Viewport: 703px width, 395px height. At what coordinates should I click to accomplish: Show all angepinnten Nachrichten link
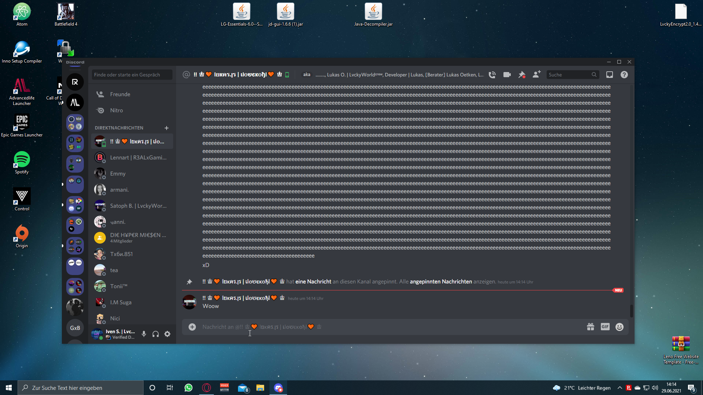pos(441,282)
